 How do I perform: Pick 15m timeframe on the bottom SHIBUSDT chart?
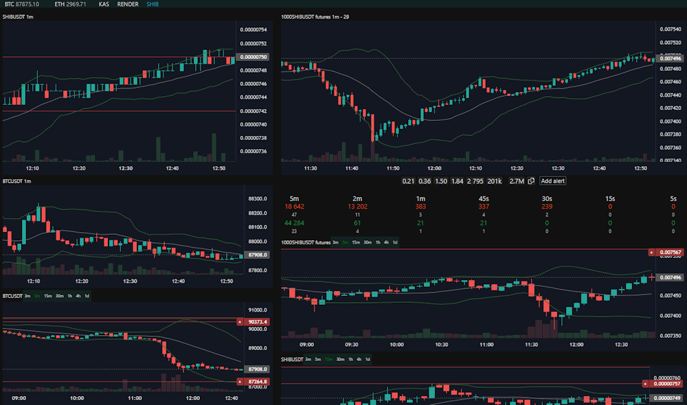[328, 360]
